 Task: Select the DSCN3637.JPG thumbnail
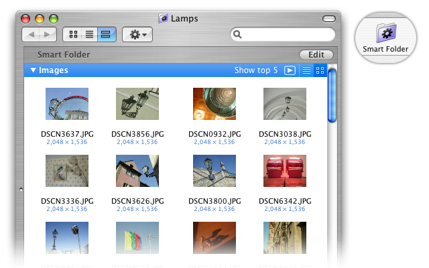pyautogui.click(x=67, y=104)
